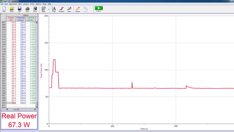
Task: Autoscale the graph with the Scale icon
Action: pos(54,9)
